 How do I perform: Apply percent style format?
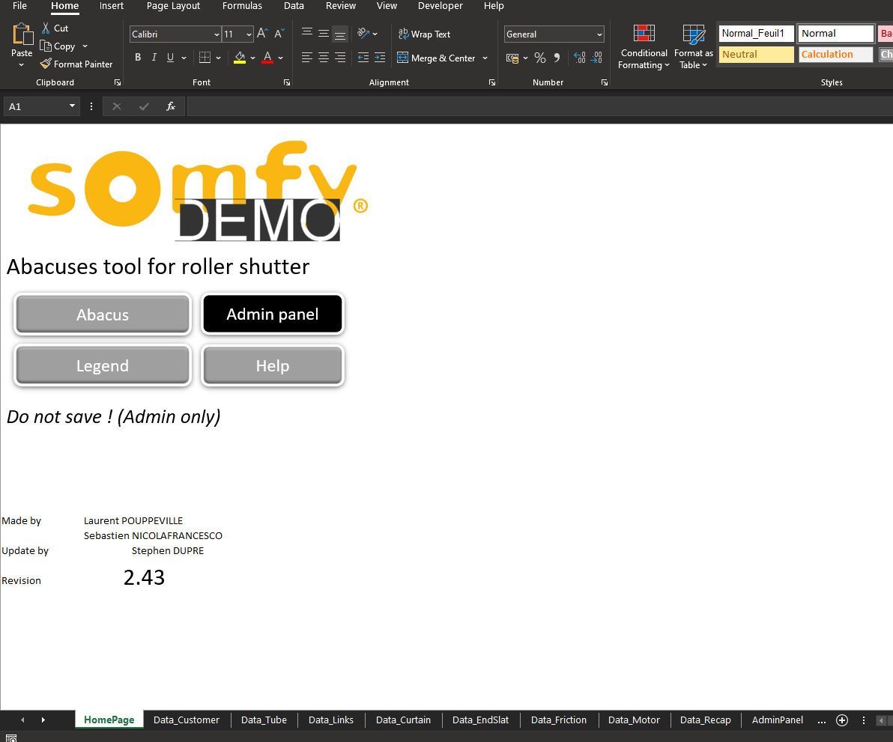pyautogui.click(x=540, y=58)
